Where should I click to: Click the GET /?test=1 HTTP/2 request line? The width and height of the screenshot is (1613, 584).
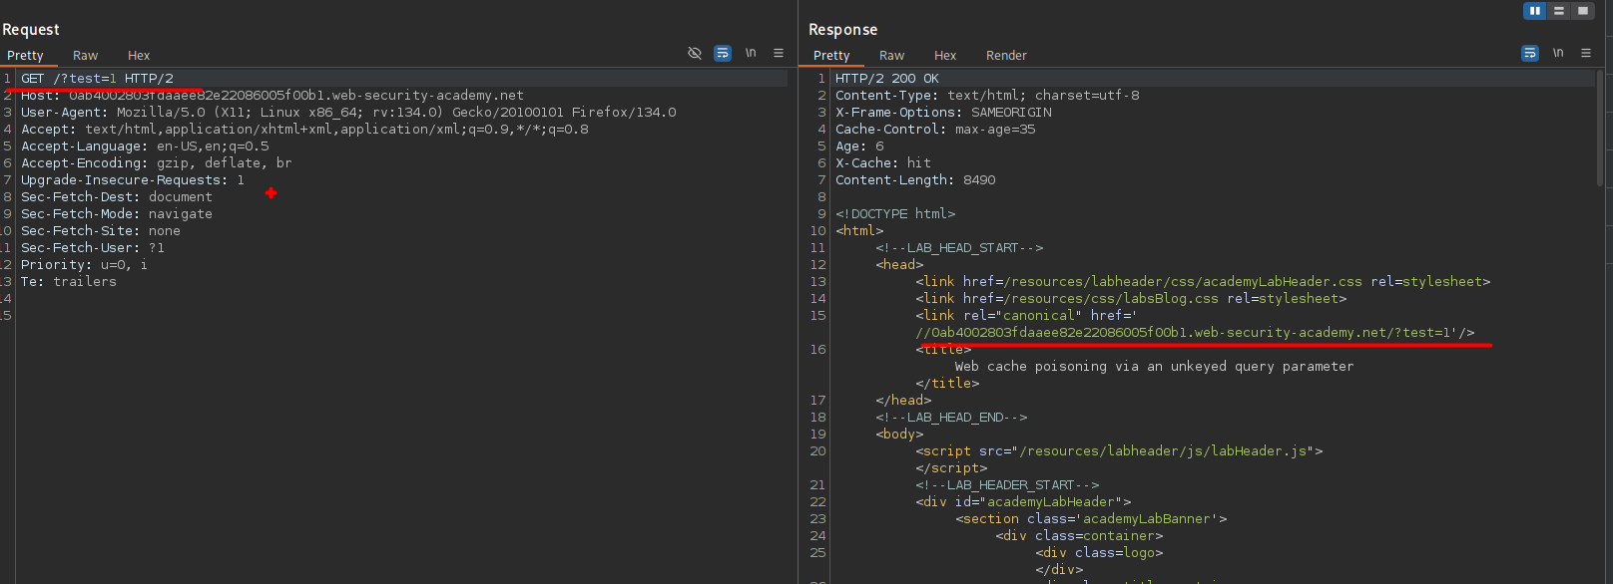97,79
